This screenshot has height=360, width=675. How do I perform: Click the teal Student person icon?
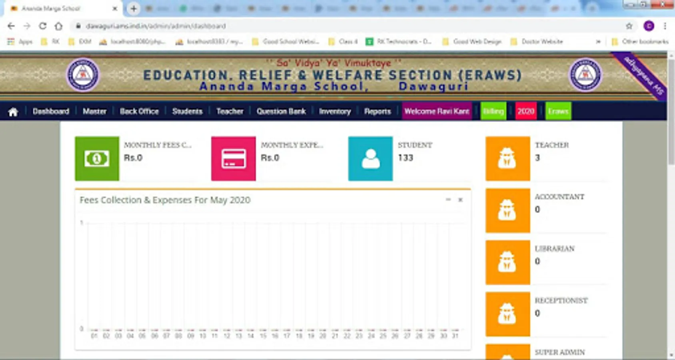click(370, 159)
